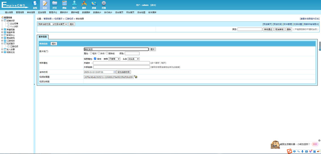The height and width of the screenshot is (154, 321).
Task: Click the 审核通过 button
Action: tap(268, 29)
